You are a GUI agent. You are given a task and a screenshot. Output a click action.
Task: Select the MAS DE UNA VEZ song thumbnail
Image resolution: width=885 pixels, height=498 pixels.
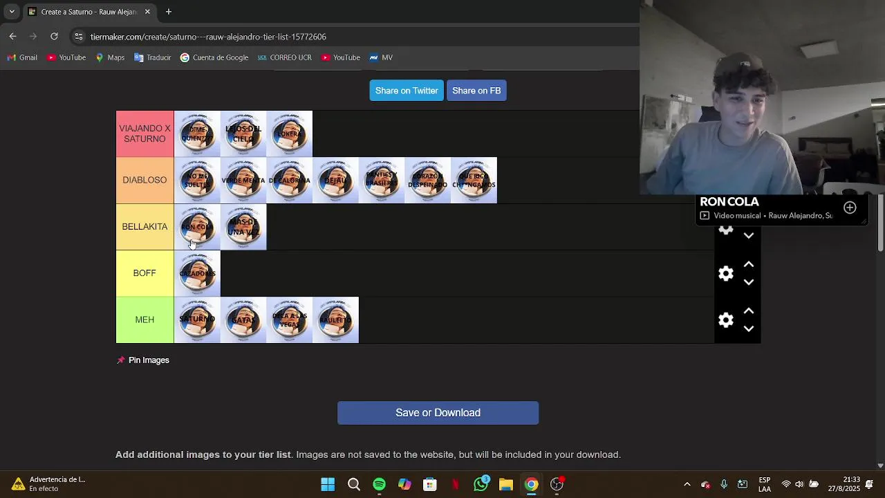pyautogui.click(x=243, y=227)
